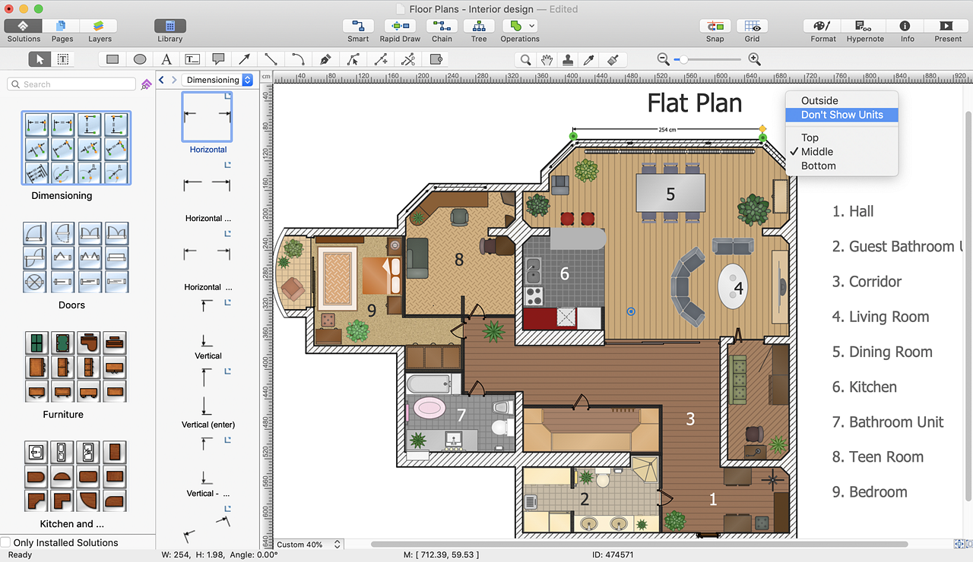The height and width of the screenshot is (562, 973).
Task: Open the Furniture solution thumbnail
Action: click(x=76, y=367)
